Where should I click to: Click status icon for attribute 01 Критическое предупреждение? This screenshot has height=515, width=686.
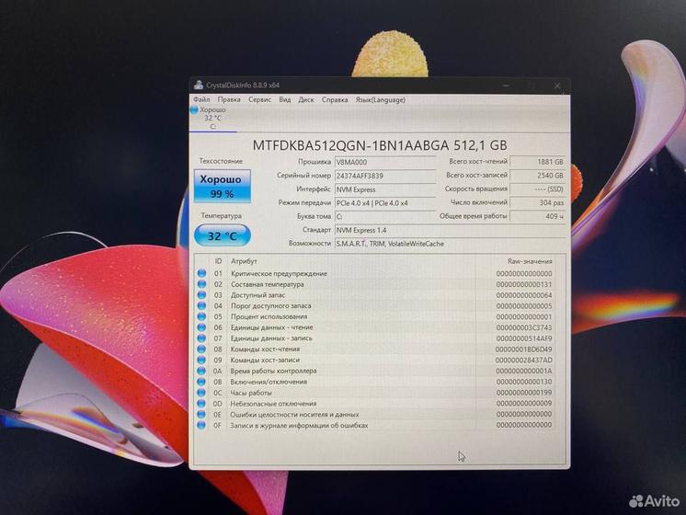pyautogui.click(x=201, y=273)
